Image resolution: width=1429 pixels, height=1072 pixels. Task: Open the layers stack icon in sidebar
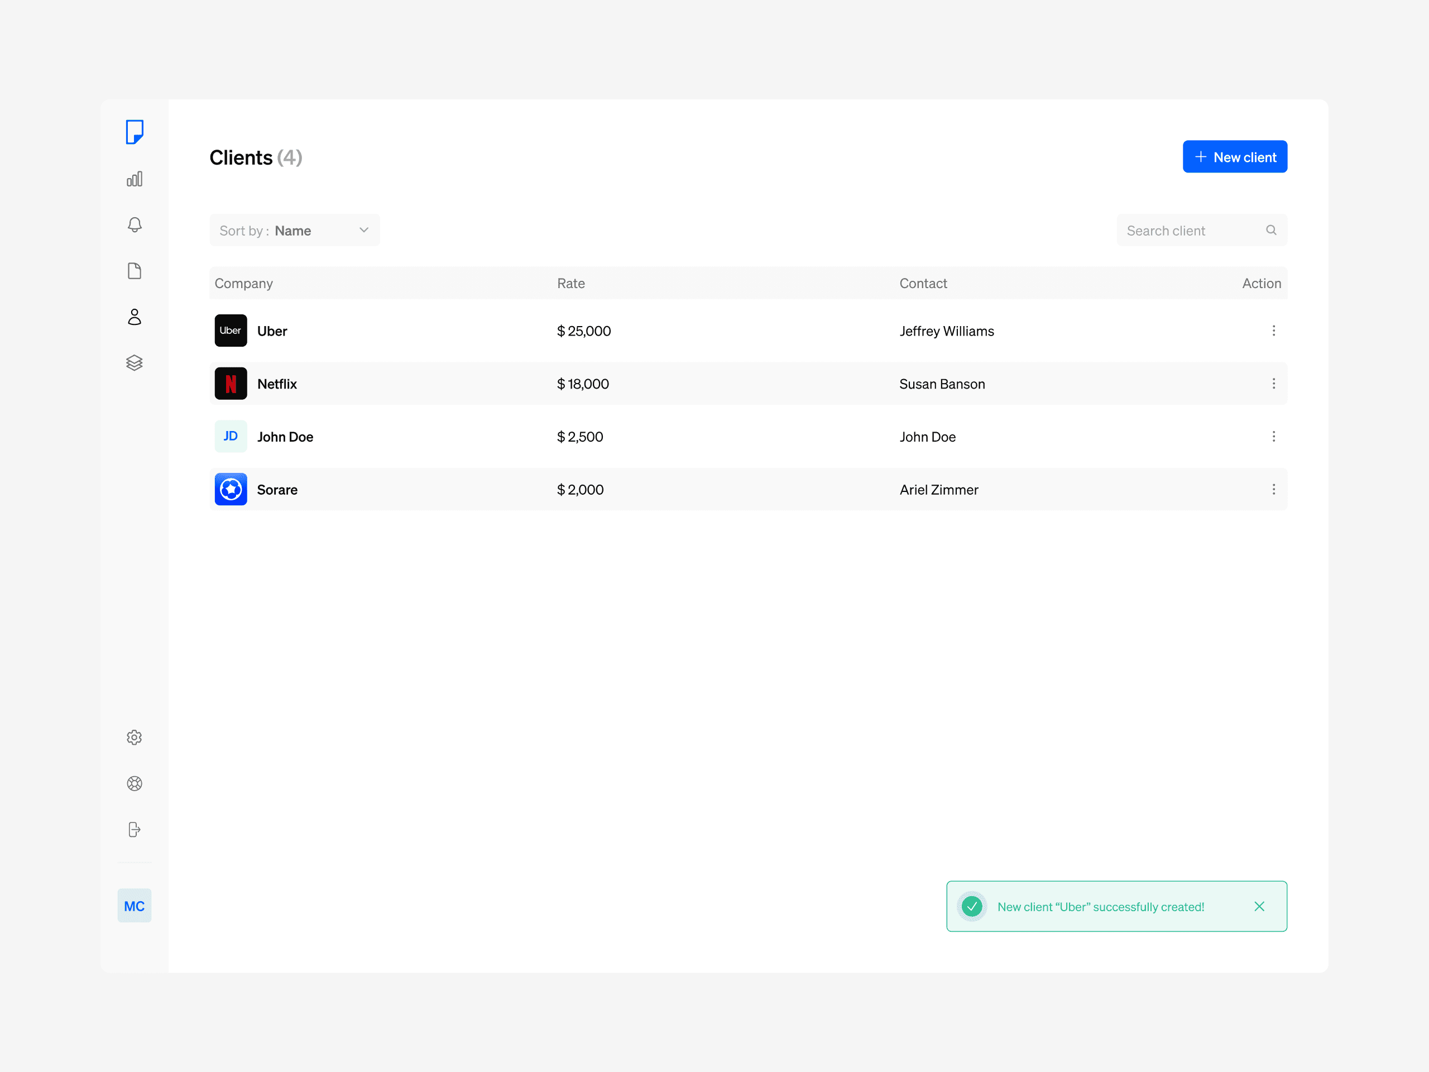pos(134,362)
